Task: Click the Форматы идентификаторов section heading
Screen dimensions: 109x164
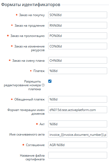Action: [x=31, y=4]
